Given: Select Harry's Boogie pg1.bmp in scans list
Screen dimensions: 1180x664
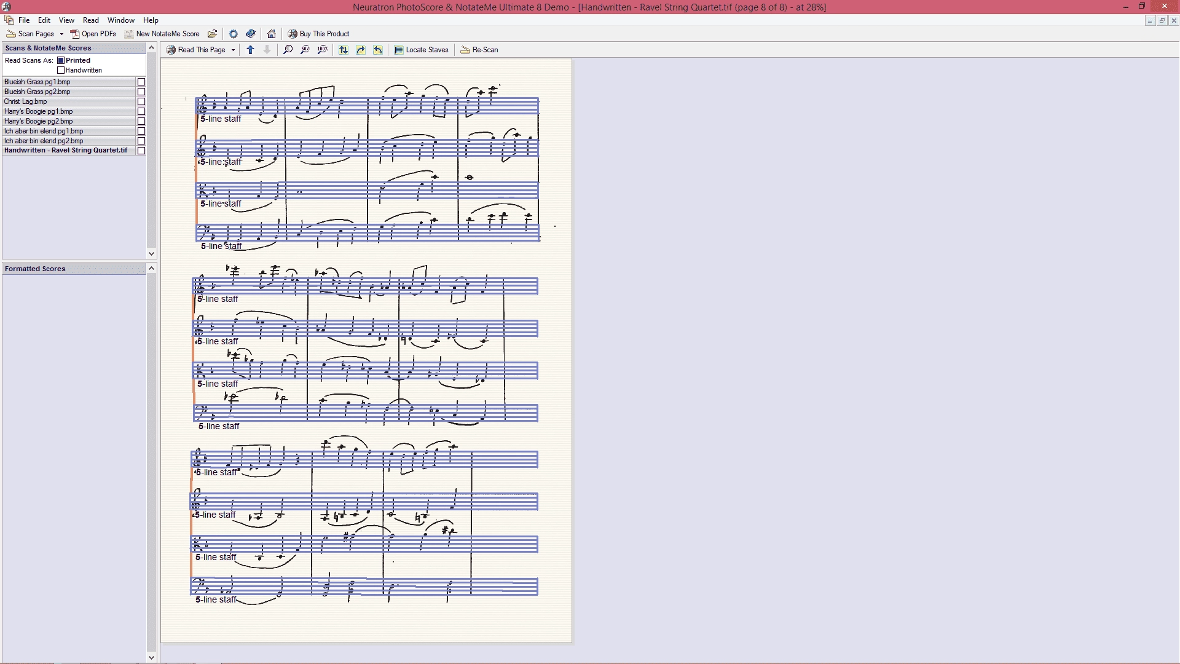Looking at the screenshot, I should coord(69,111).
